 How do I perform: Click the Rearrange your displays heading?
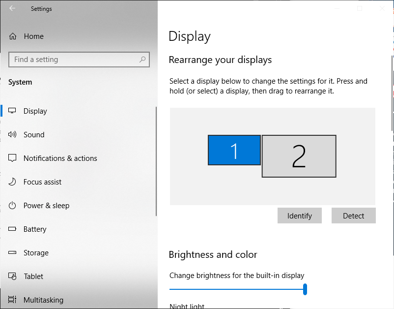coord(220,60)
